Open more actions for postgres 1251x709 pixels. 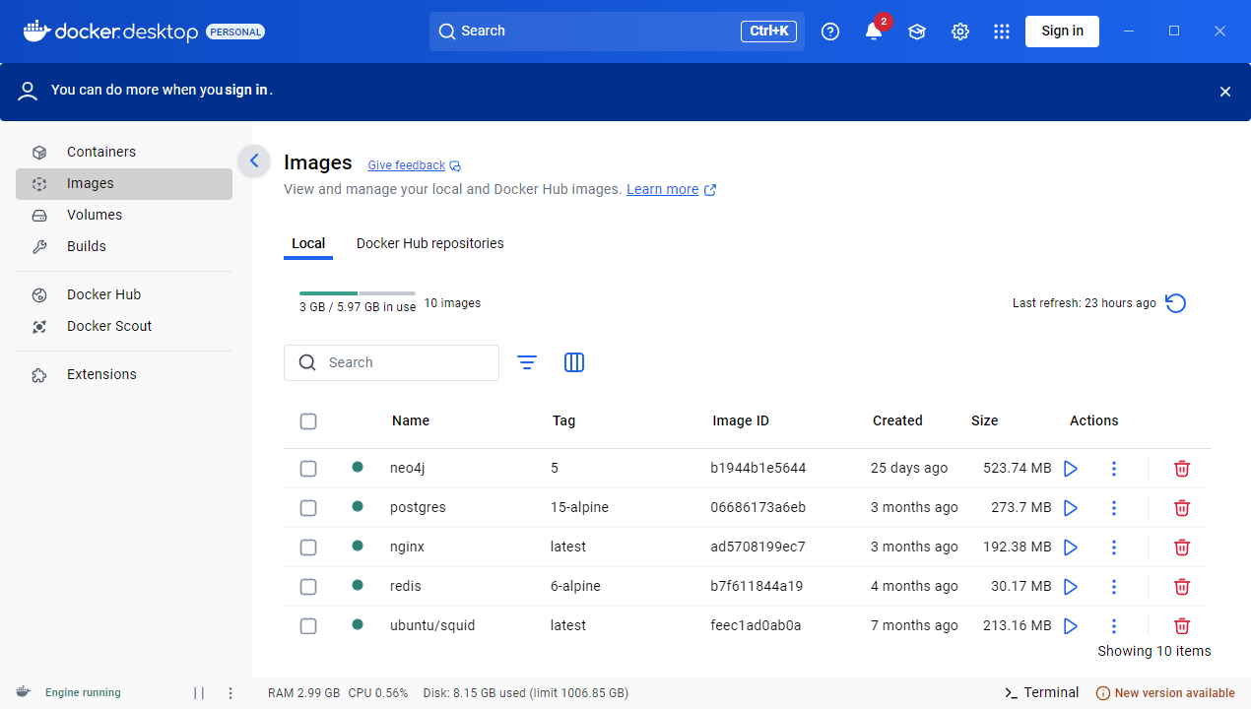pyautogui.click(x=1114, y=508)
